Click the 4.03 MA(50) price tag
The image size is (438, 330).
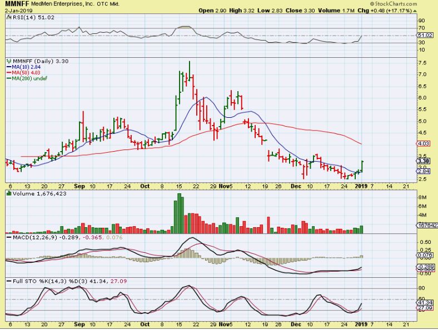coord(424,143)
